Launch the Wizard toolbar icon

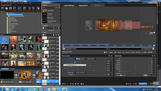[14, 8]
